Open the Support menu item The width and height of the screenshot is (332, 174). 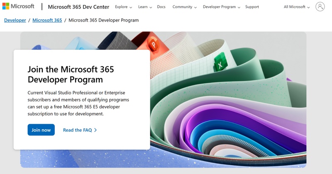pyautogui.click(x=252, y=7)
